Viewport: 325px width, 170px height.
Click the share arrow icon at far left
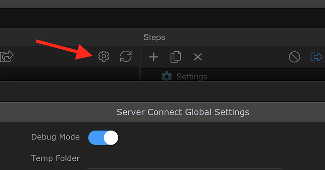7,56
